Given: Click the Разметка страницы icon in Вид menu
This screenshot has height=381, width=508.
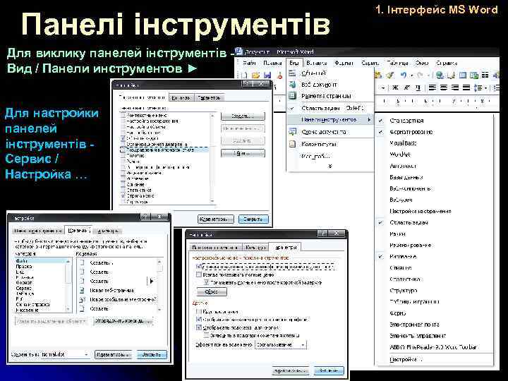Looking at the screenshot, I should tap(292, 95).
